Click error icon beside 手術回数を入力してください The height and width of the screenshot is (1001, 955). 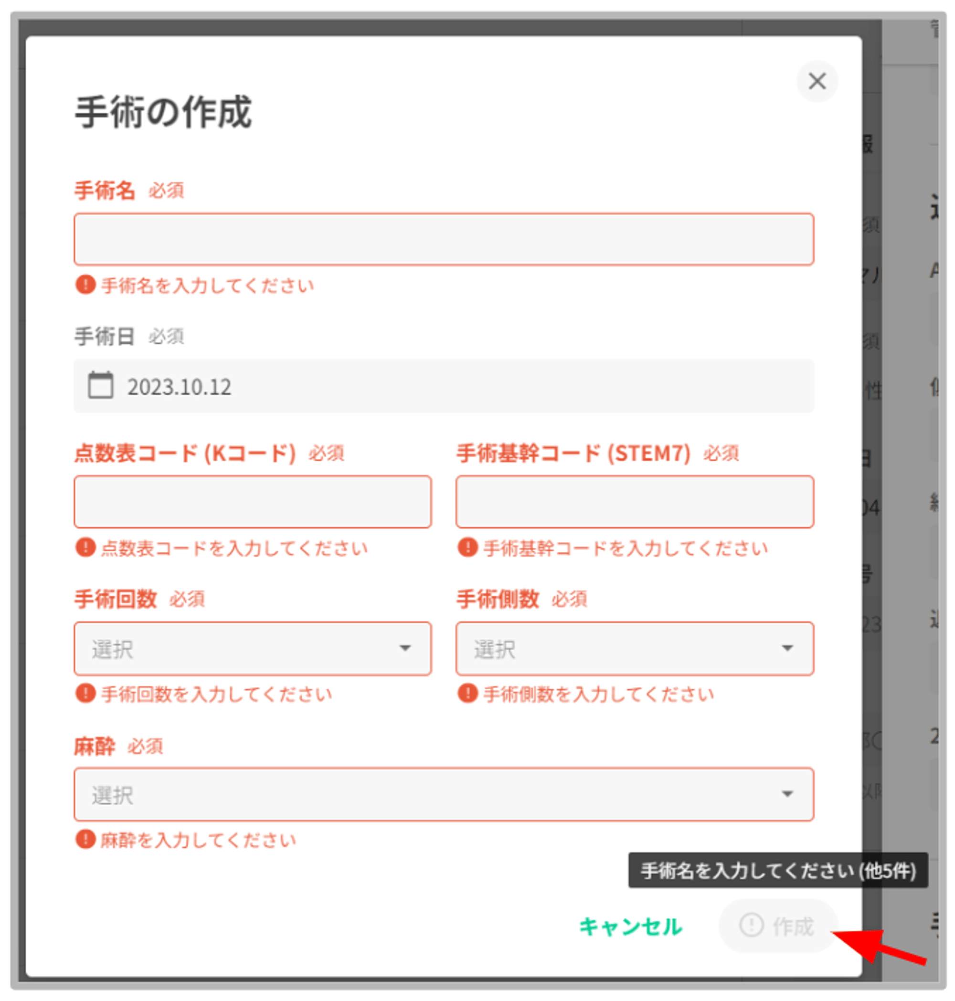[85, 693]
